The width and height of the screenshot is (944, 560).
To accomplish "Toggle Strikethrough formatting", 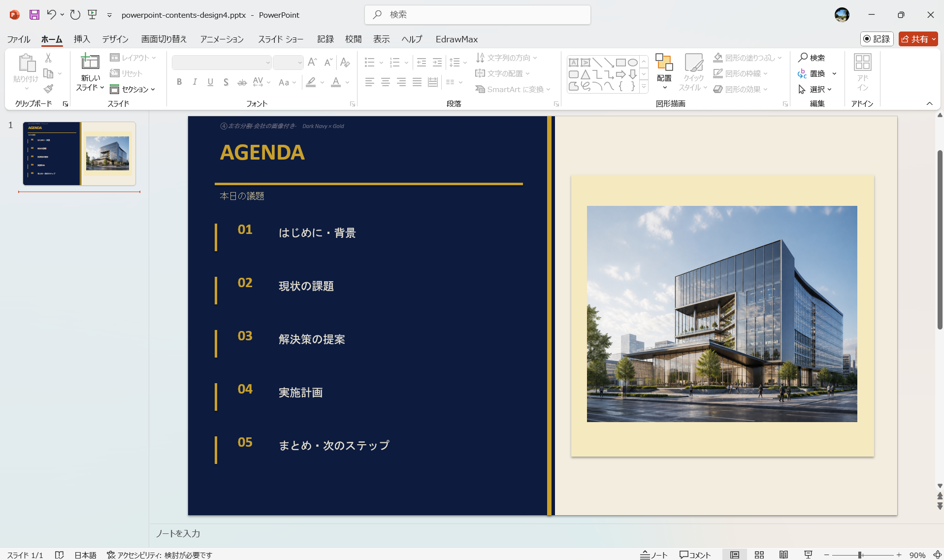I will (242, 82).
